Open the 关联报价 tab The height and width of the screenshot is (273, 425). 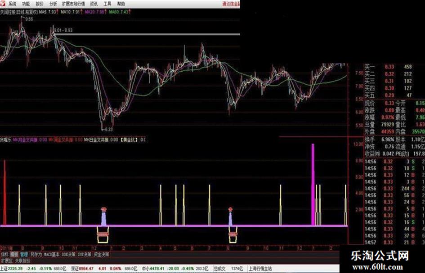23,261
